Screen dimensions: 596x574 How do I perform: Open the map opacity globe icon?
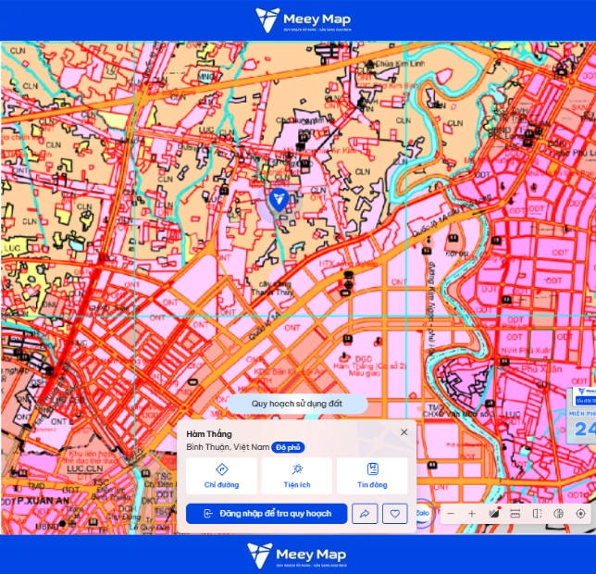[558, 514]
